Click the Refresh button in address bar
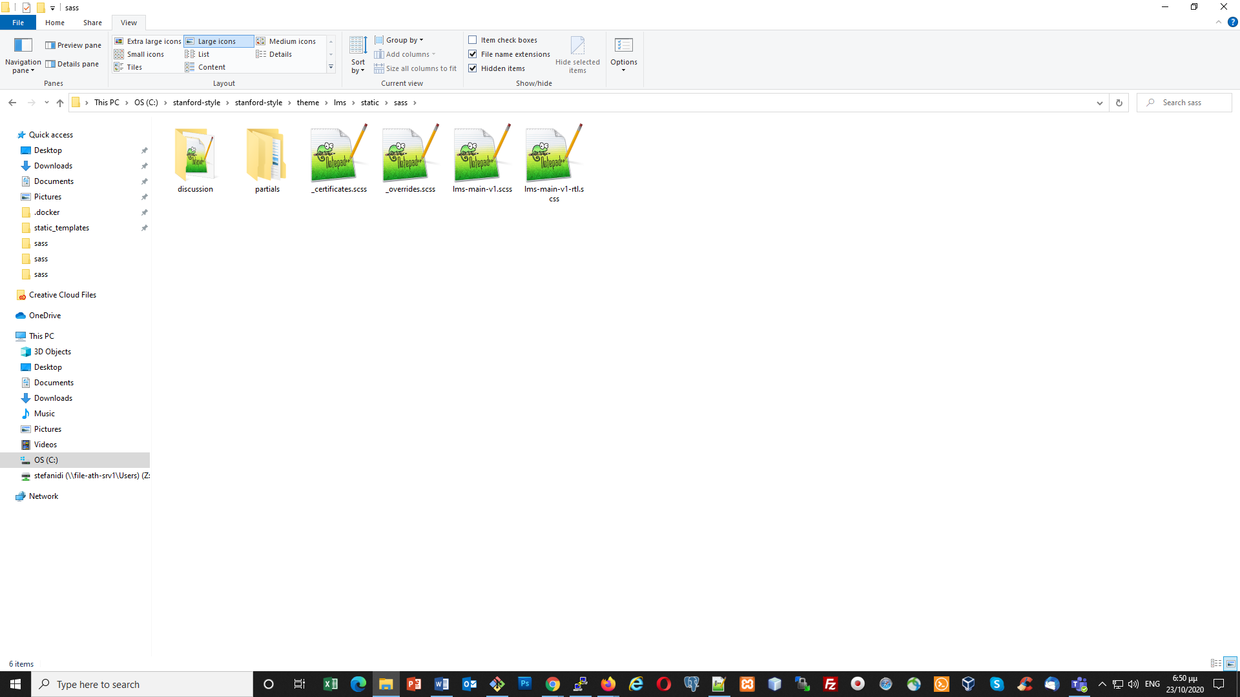Screen dimensions: 1240x697 click(x=1119, y=103)
